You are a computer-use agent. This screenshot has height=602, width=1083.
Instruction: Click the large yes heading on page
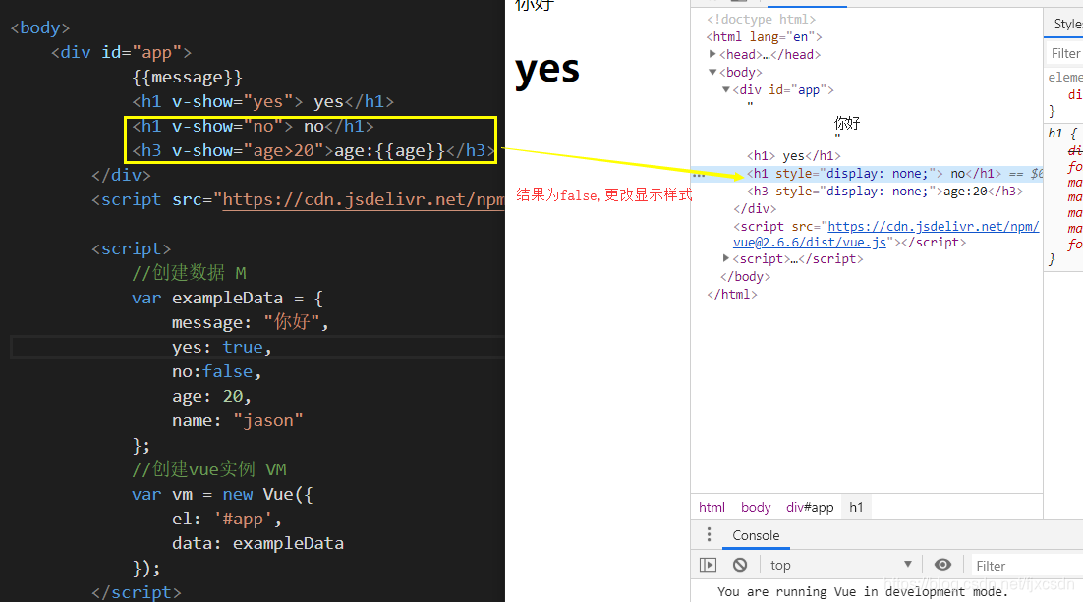click(x=547, y=69)
